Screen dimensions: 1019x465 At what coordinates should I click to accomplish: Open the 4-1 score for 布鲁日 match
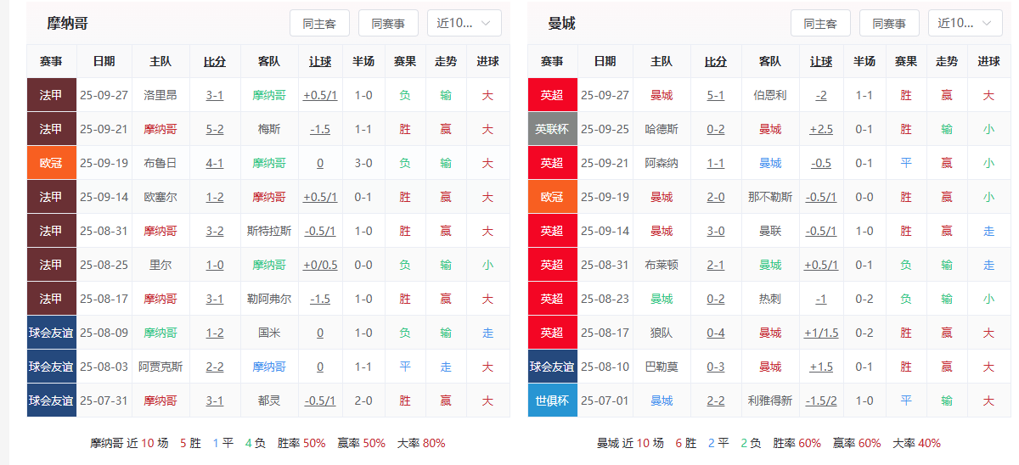pyautogui.click(x=215, y=163)
